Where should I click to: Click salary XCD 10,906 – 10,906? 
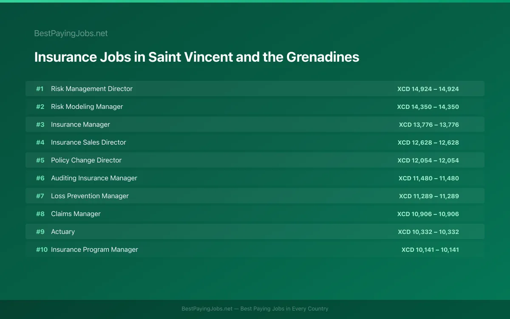point(428,214)
